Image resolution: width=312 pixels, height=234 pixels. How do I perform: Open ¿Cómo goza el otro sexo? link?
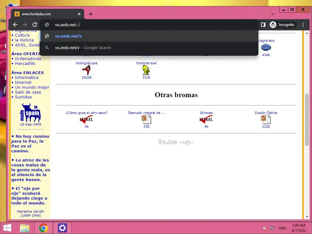pos(87,113)
